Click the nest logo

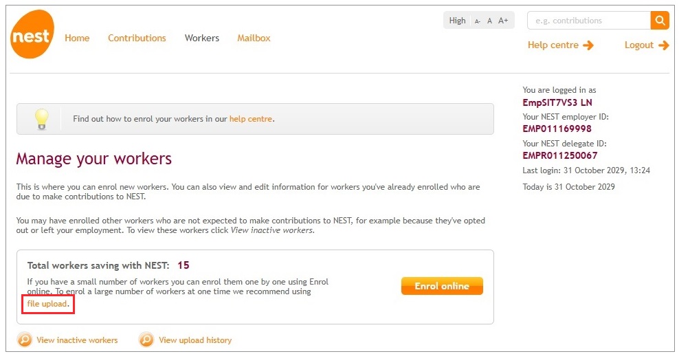tap(32, 34)
